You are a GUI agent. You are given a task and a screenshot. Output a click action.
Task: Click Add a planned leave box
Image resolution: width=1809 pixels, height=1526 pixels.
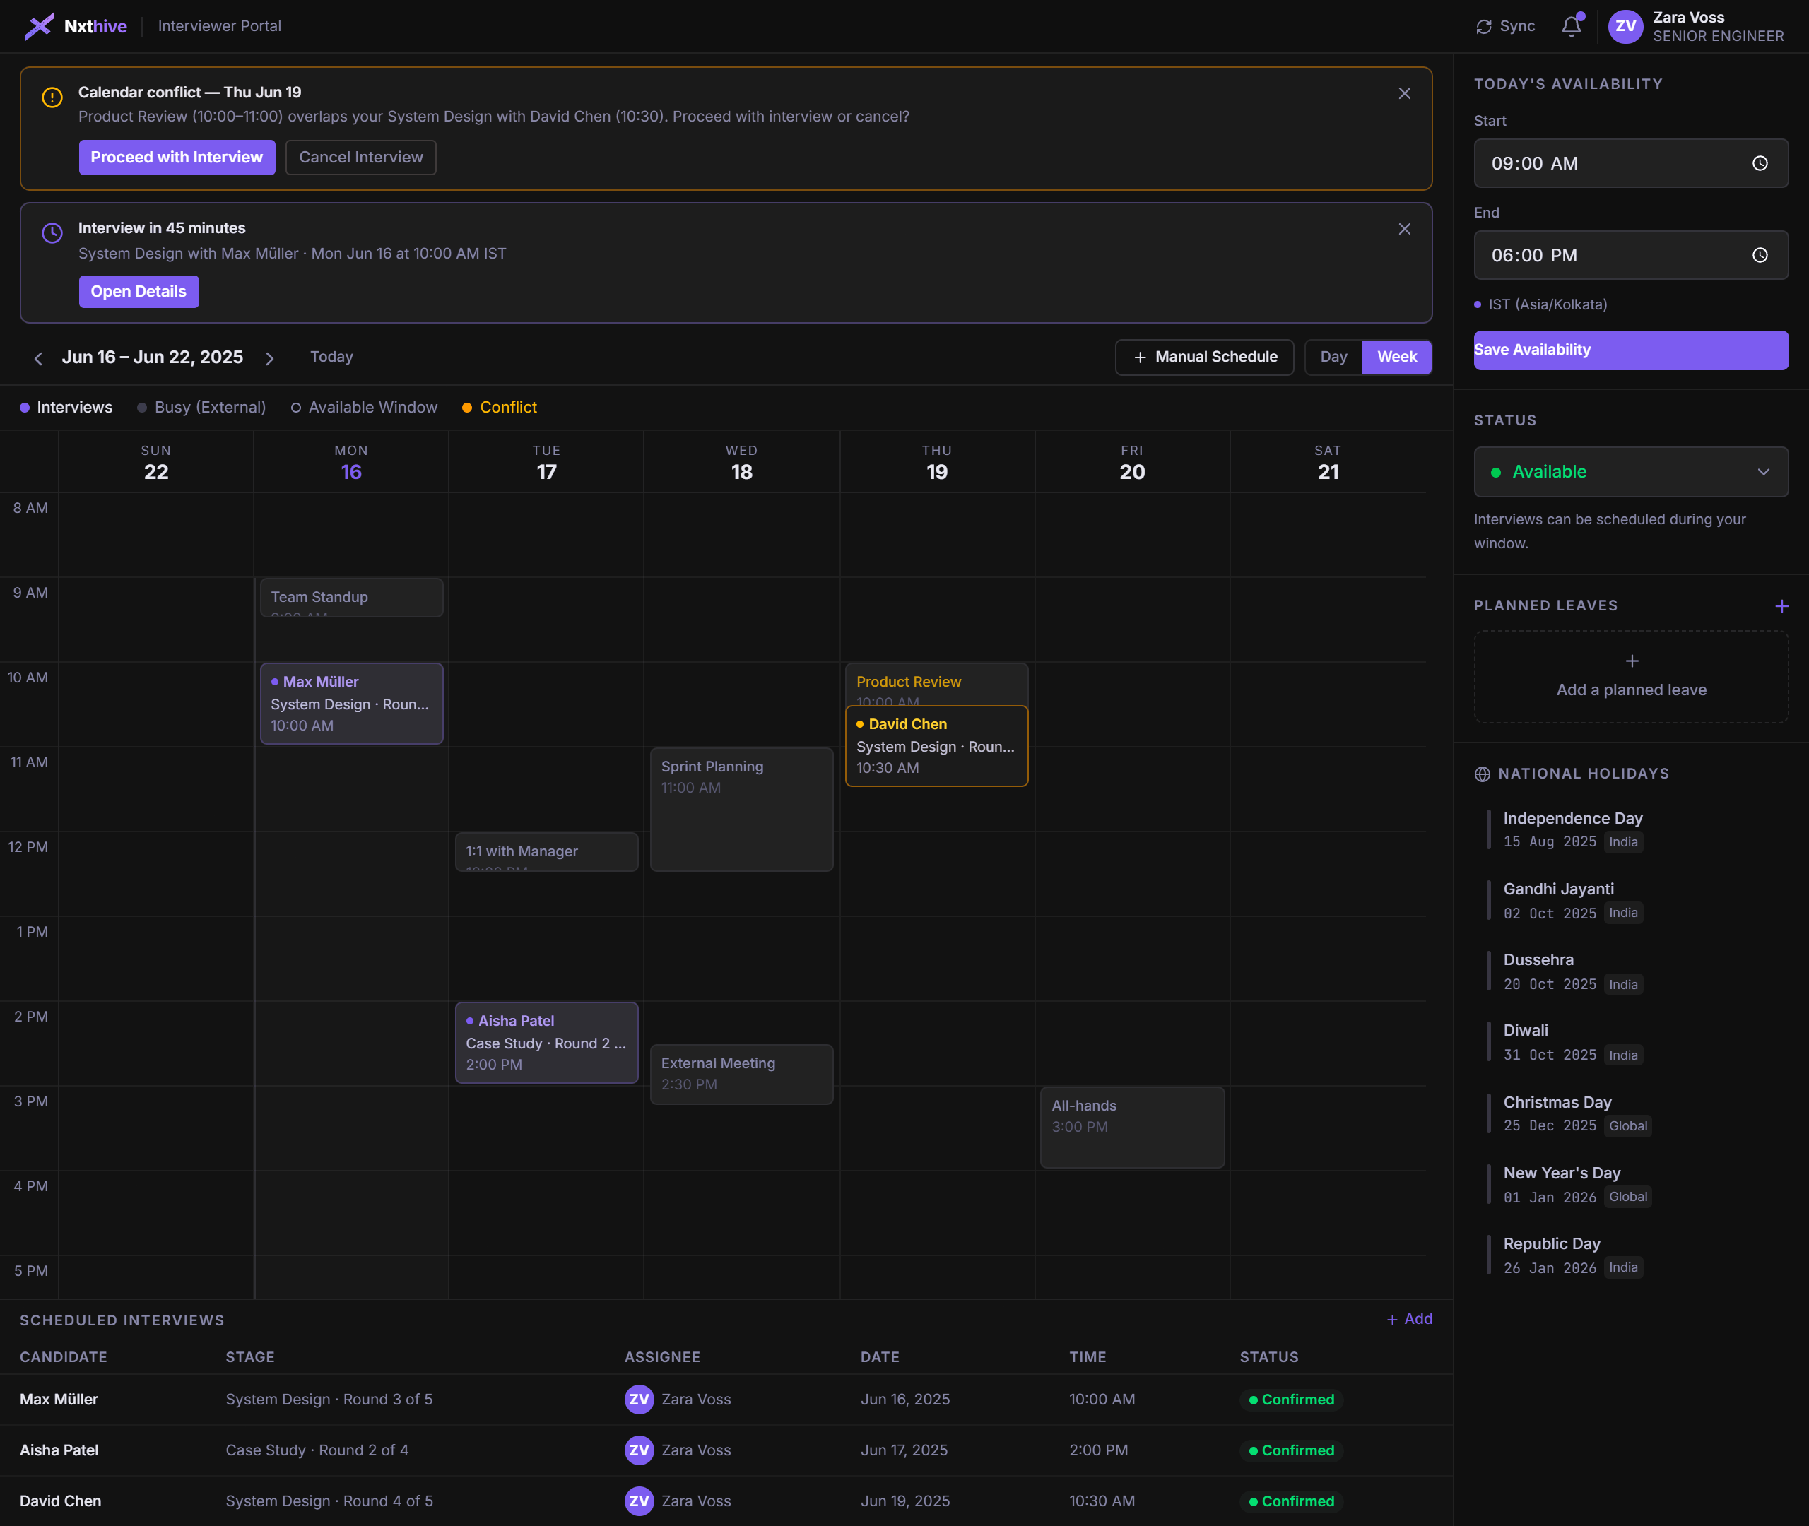click(1631, 677)
